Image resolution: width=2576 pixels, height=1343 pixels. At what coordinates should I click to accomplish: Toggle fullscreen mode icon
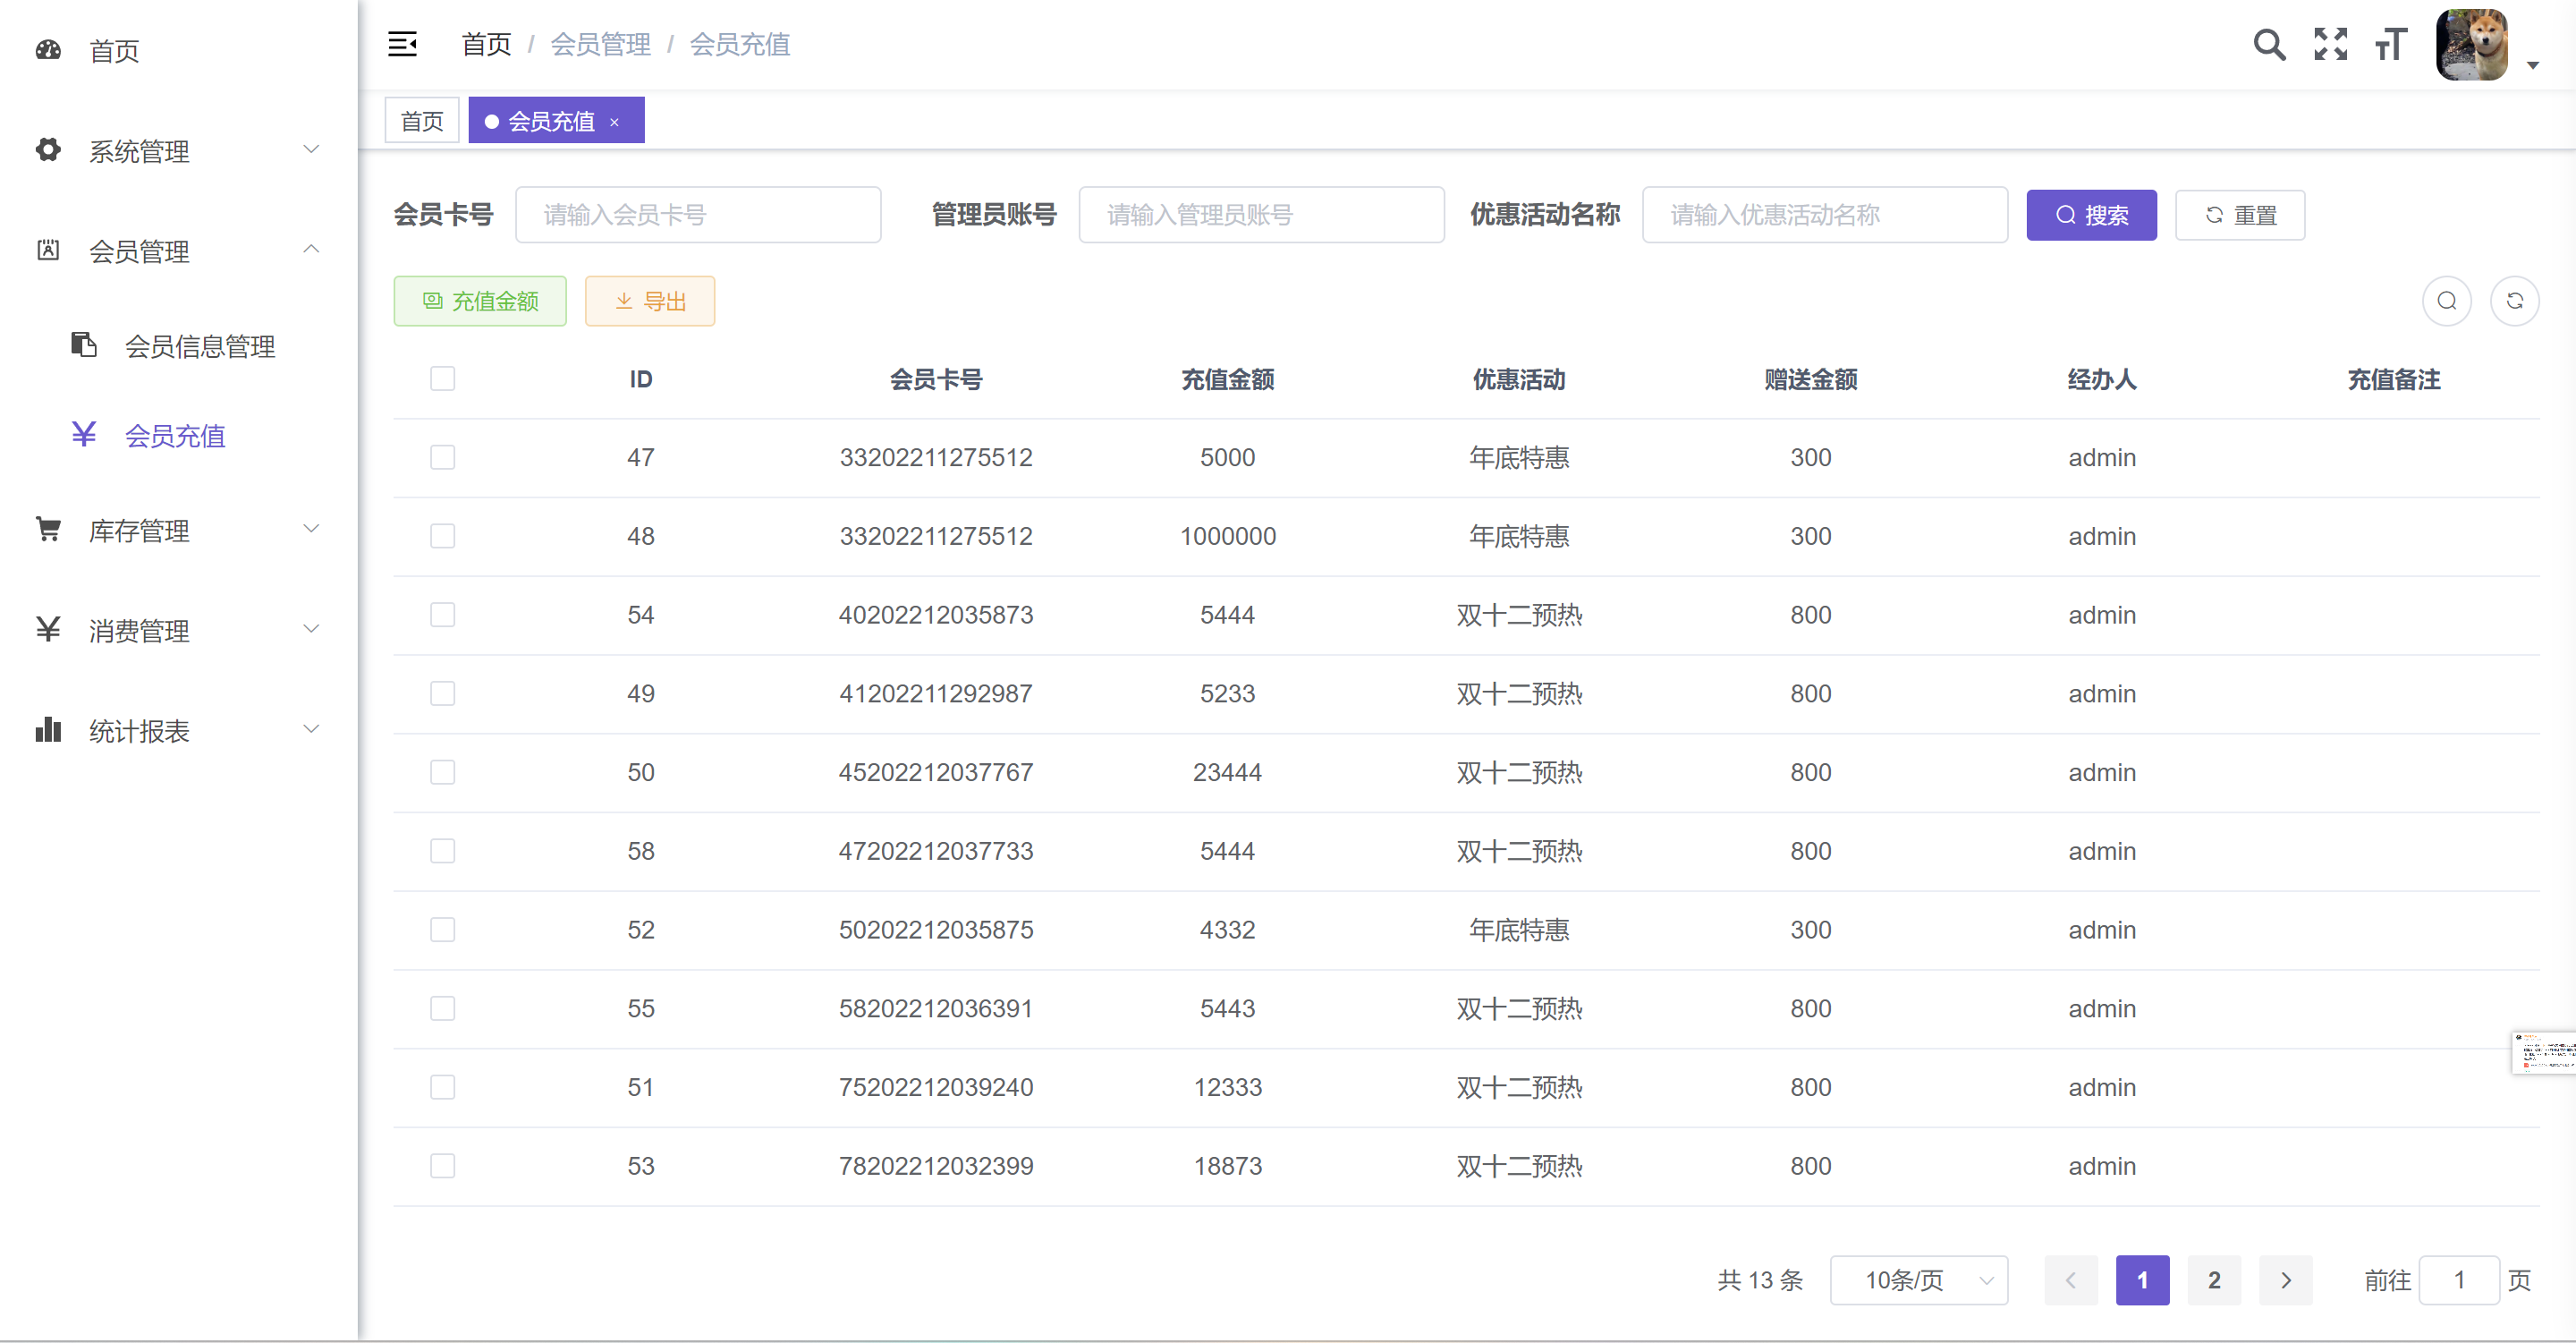(x=2330, y=44)
